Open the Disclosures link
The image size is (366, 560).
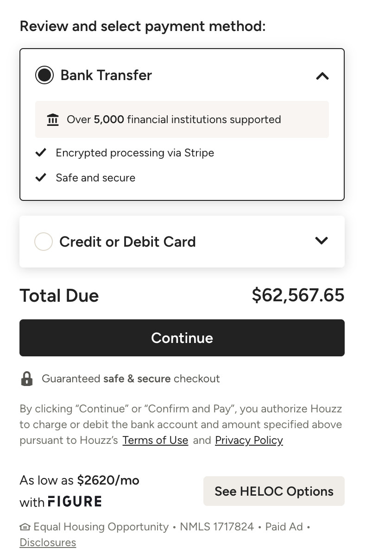click(x=48, y=542)
